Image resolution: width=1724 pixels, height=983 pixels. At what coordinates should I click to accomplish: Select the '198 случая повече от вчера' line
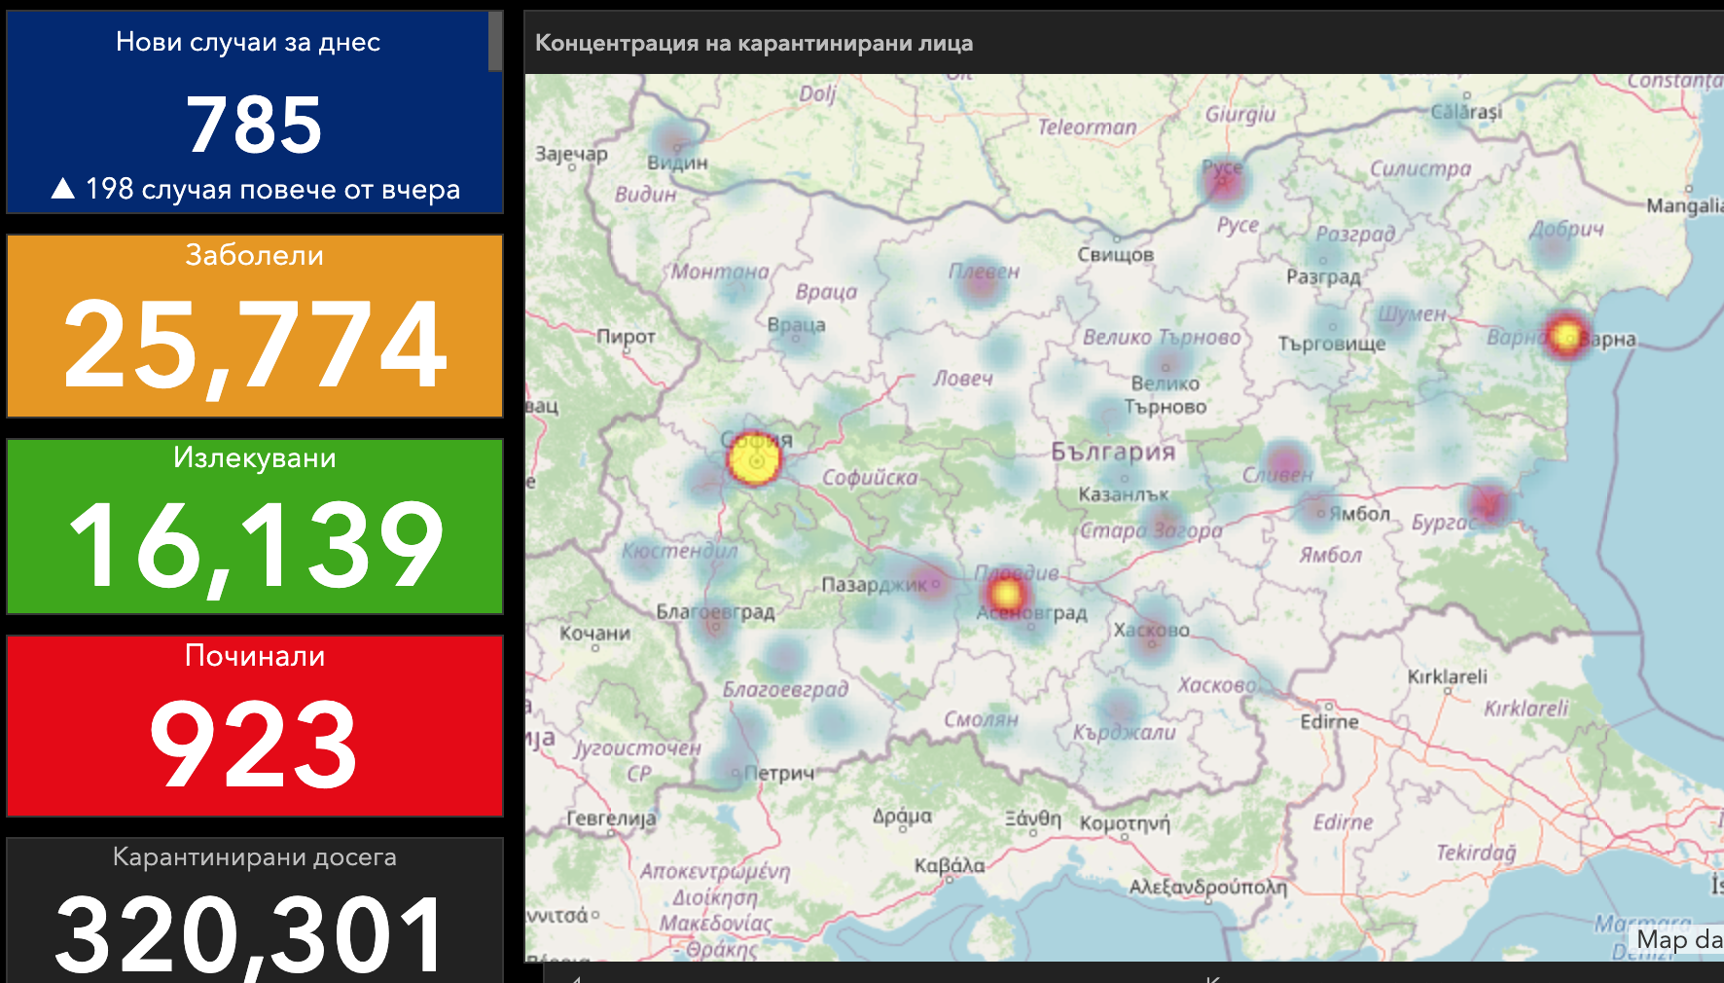(x=256, y=189)
